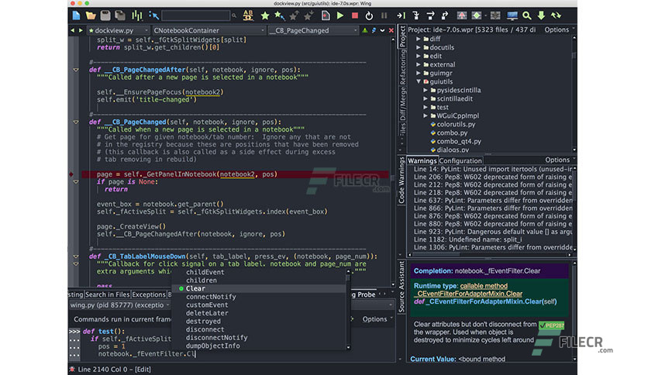The height and width of the screenshot is (375, 648).
Task: Click the green vertical bars toolbar icon
Action: (x=136, y=15)
